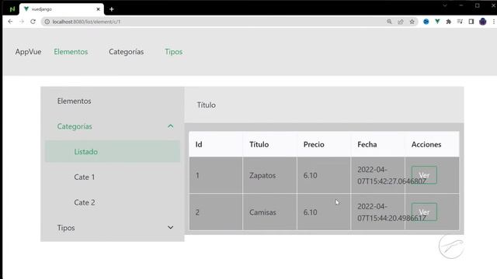The width and height of the screenshot is (497, 279).
Task: Click the share page icon in address bar
Action: pyautogui.click(x=401, y=22)
